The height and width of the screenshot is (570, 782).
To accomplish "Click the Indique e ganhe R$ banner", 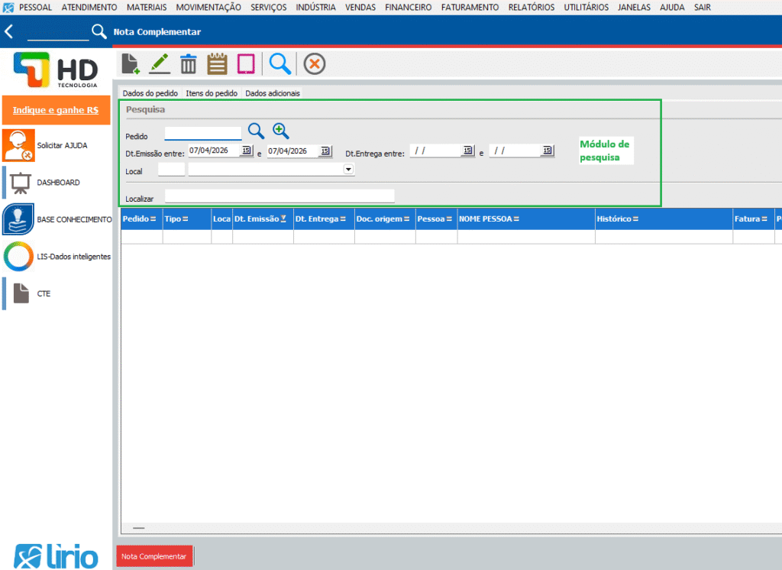I will [56, 110].
